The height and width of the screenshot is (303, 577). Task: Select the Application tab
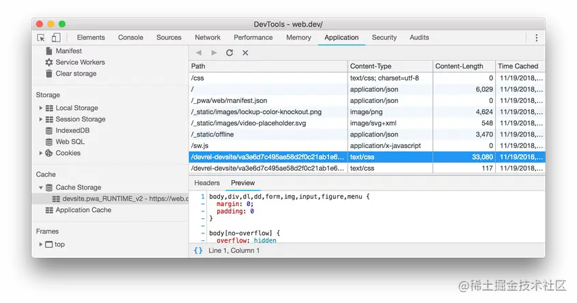point(341,38)
